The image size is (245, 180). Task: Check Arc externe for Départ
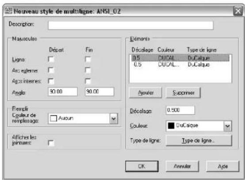click(51, 70)
